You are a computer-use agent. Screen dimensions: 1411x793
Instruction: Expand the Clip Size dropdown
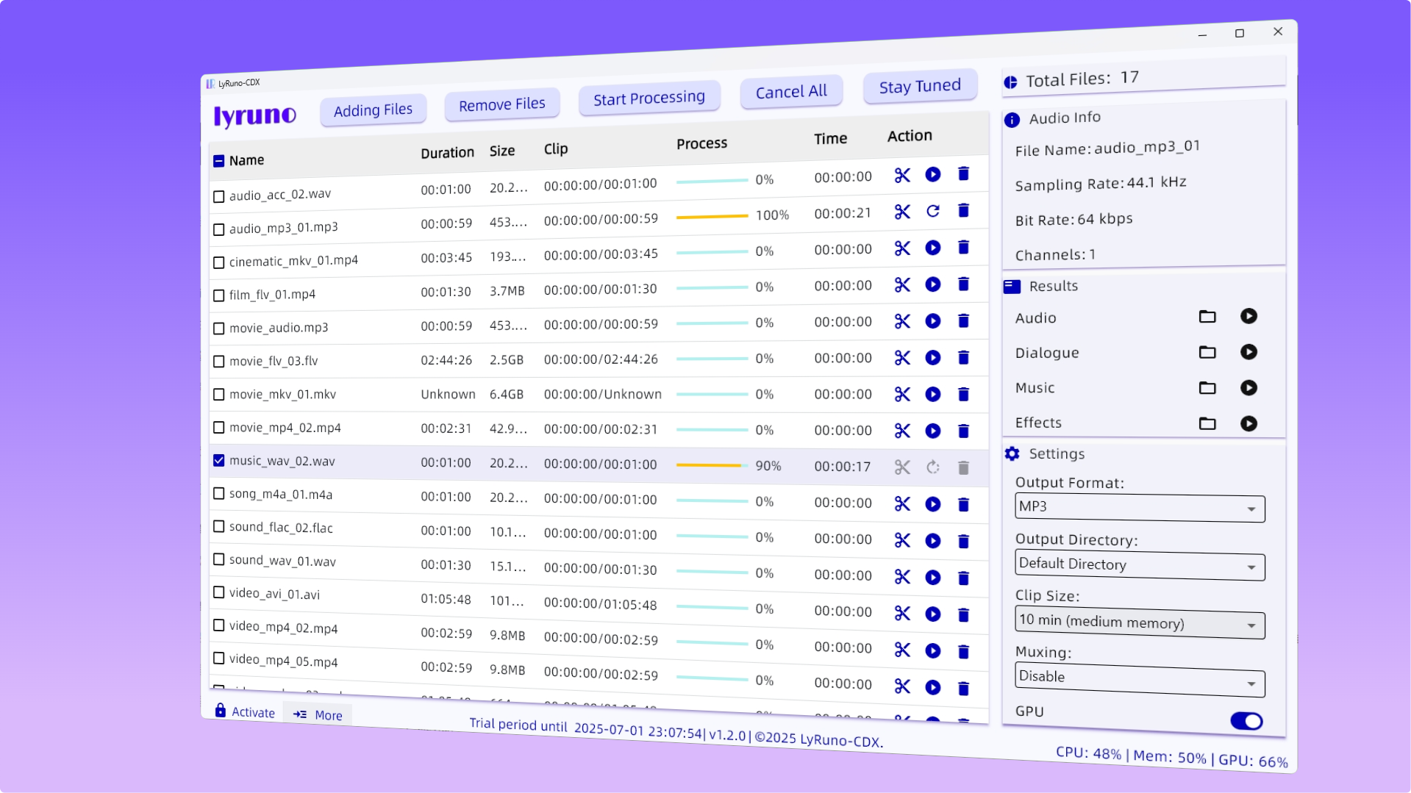(x=1140, y=624)
